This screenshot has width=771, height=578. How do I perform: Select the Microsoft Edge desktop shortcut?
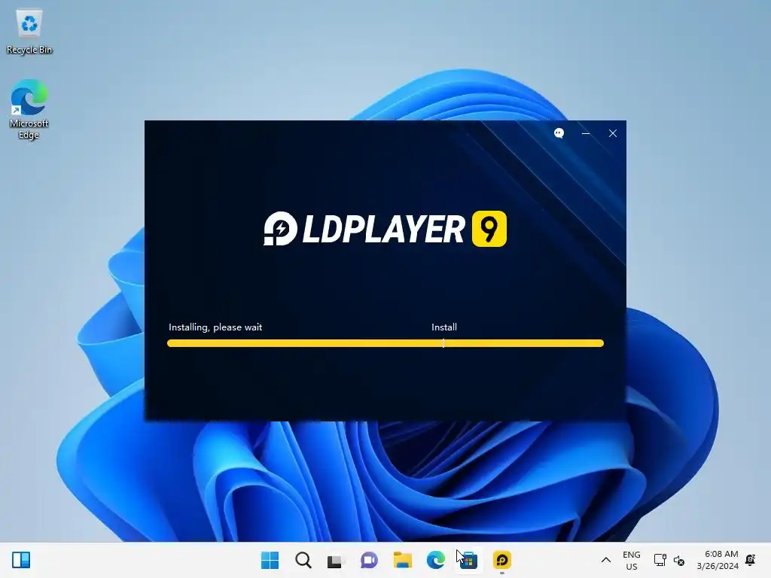tap(29, 109)
